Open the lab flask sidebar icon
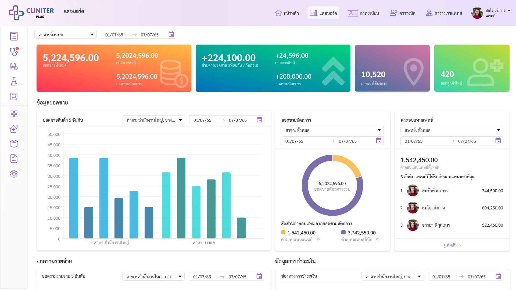 point(14,81)
